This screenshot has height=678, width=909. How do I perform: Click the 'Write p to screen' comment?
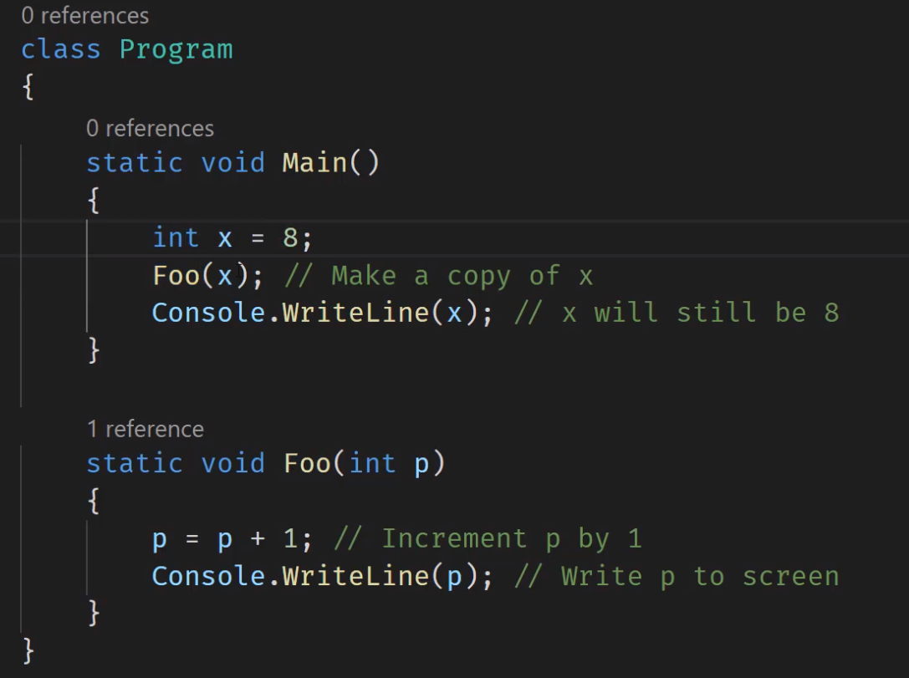tap(676, 576)
